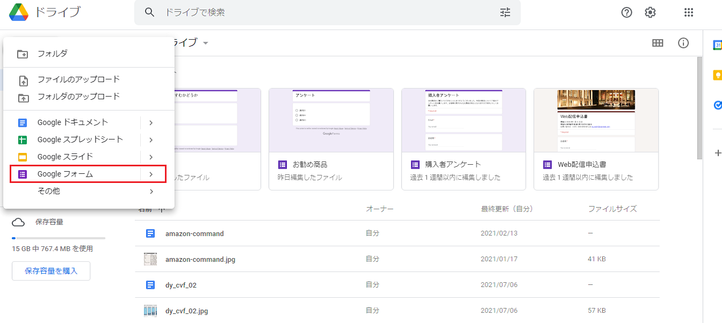Viewport: 722px width, 323px height.
Task: Click the search options filter icon
Action: pos(505,12)
